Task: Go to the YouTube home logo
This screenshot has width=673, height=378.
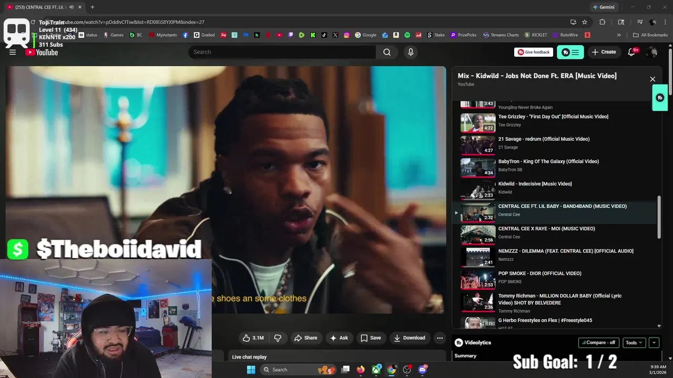Action: click(42, 52)
